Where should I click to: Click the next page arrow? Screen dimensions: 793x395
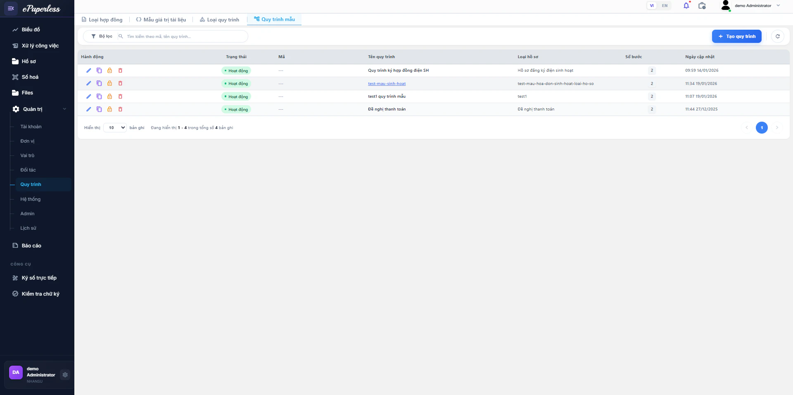click(x=777, y=128)
